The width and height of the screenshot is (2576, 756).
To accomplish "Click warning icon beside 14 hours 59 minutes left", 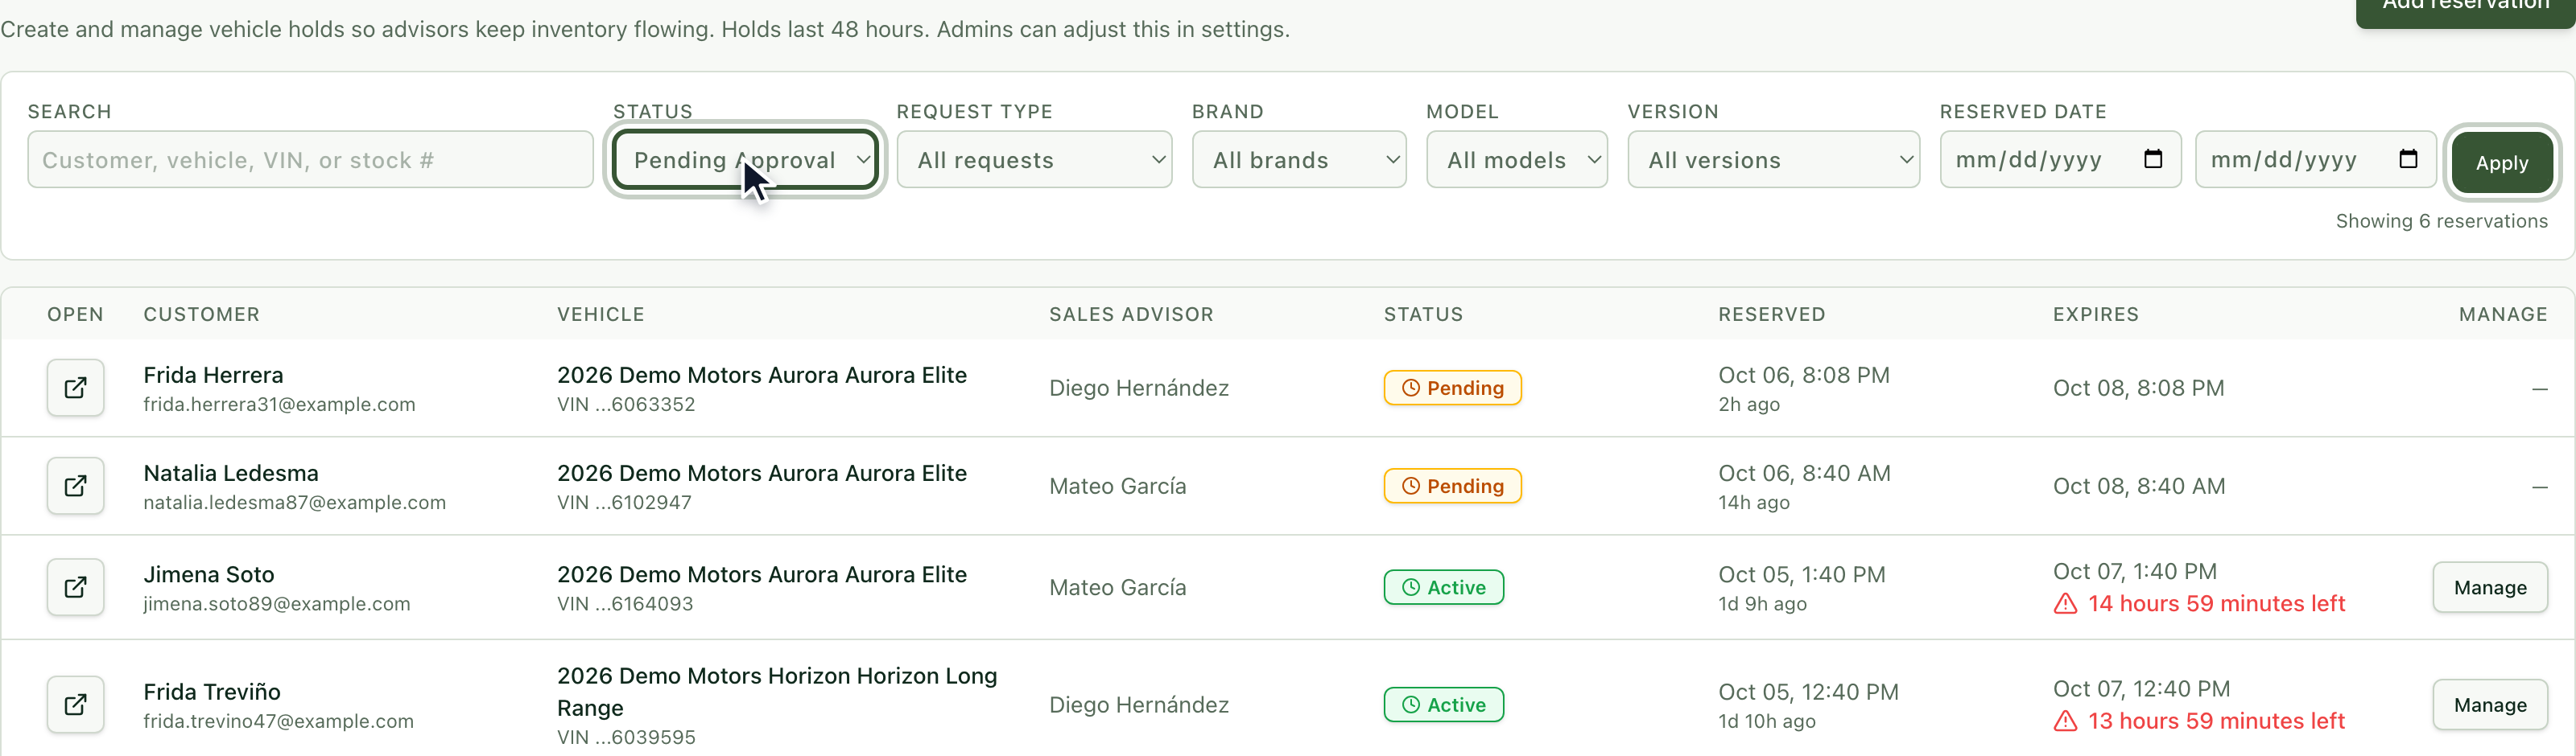I will tap(2065, 604).
